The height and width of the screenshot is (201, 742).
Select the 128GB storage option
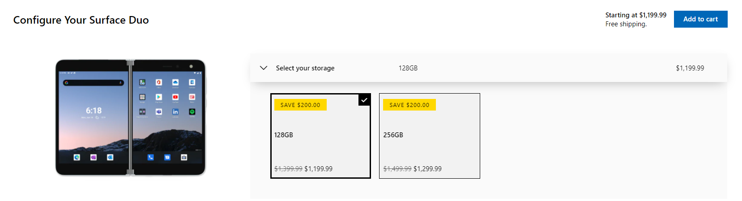point(320,136)
